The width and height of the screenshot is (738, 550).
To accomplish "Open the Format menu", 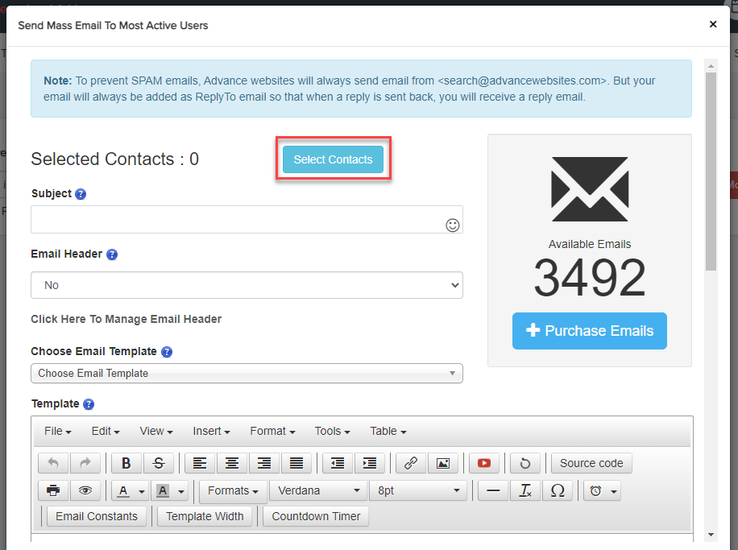I will click(x=272, y=431).
